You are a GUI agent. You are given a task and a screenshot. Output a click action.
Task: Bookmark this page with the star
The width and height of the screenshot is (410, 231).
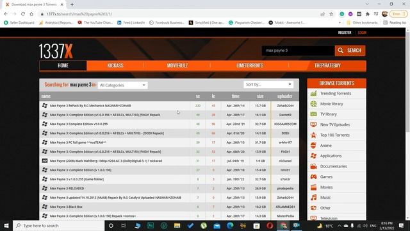tap(331, 14)
